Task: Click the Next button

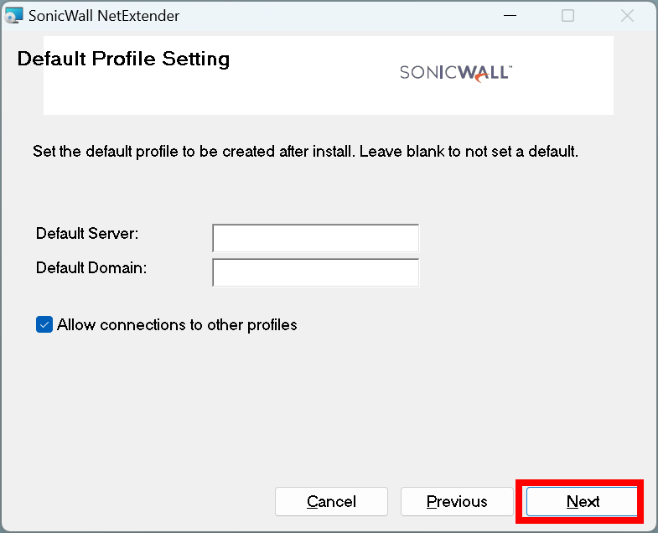Action: [x=582, y=501]
